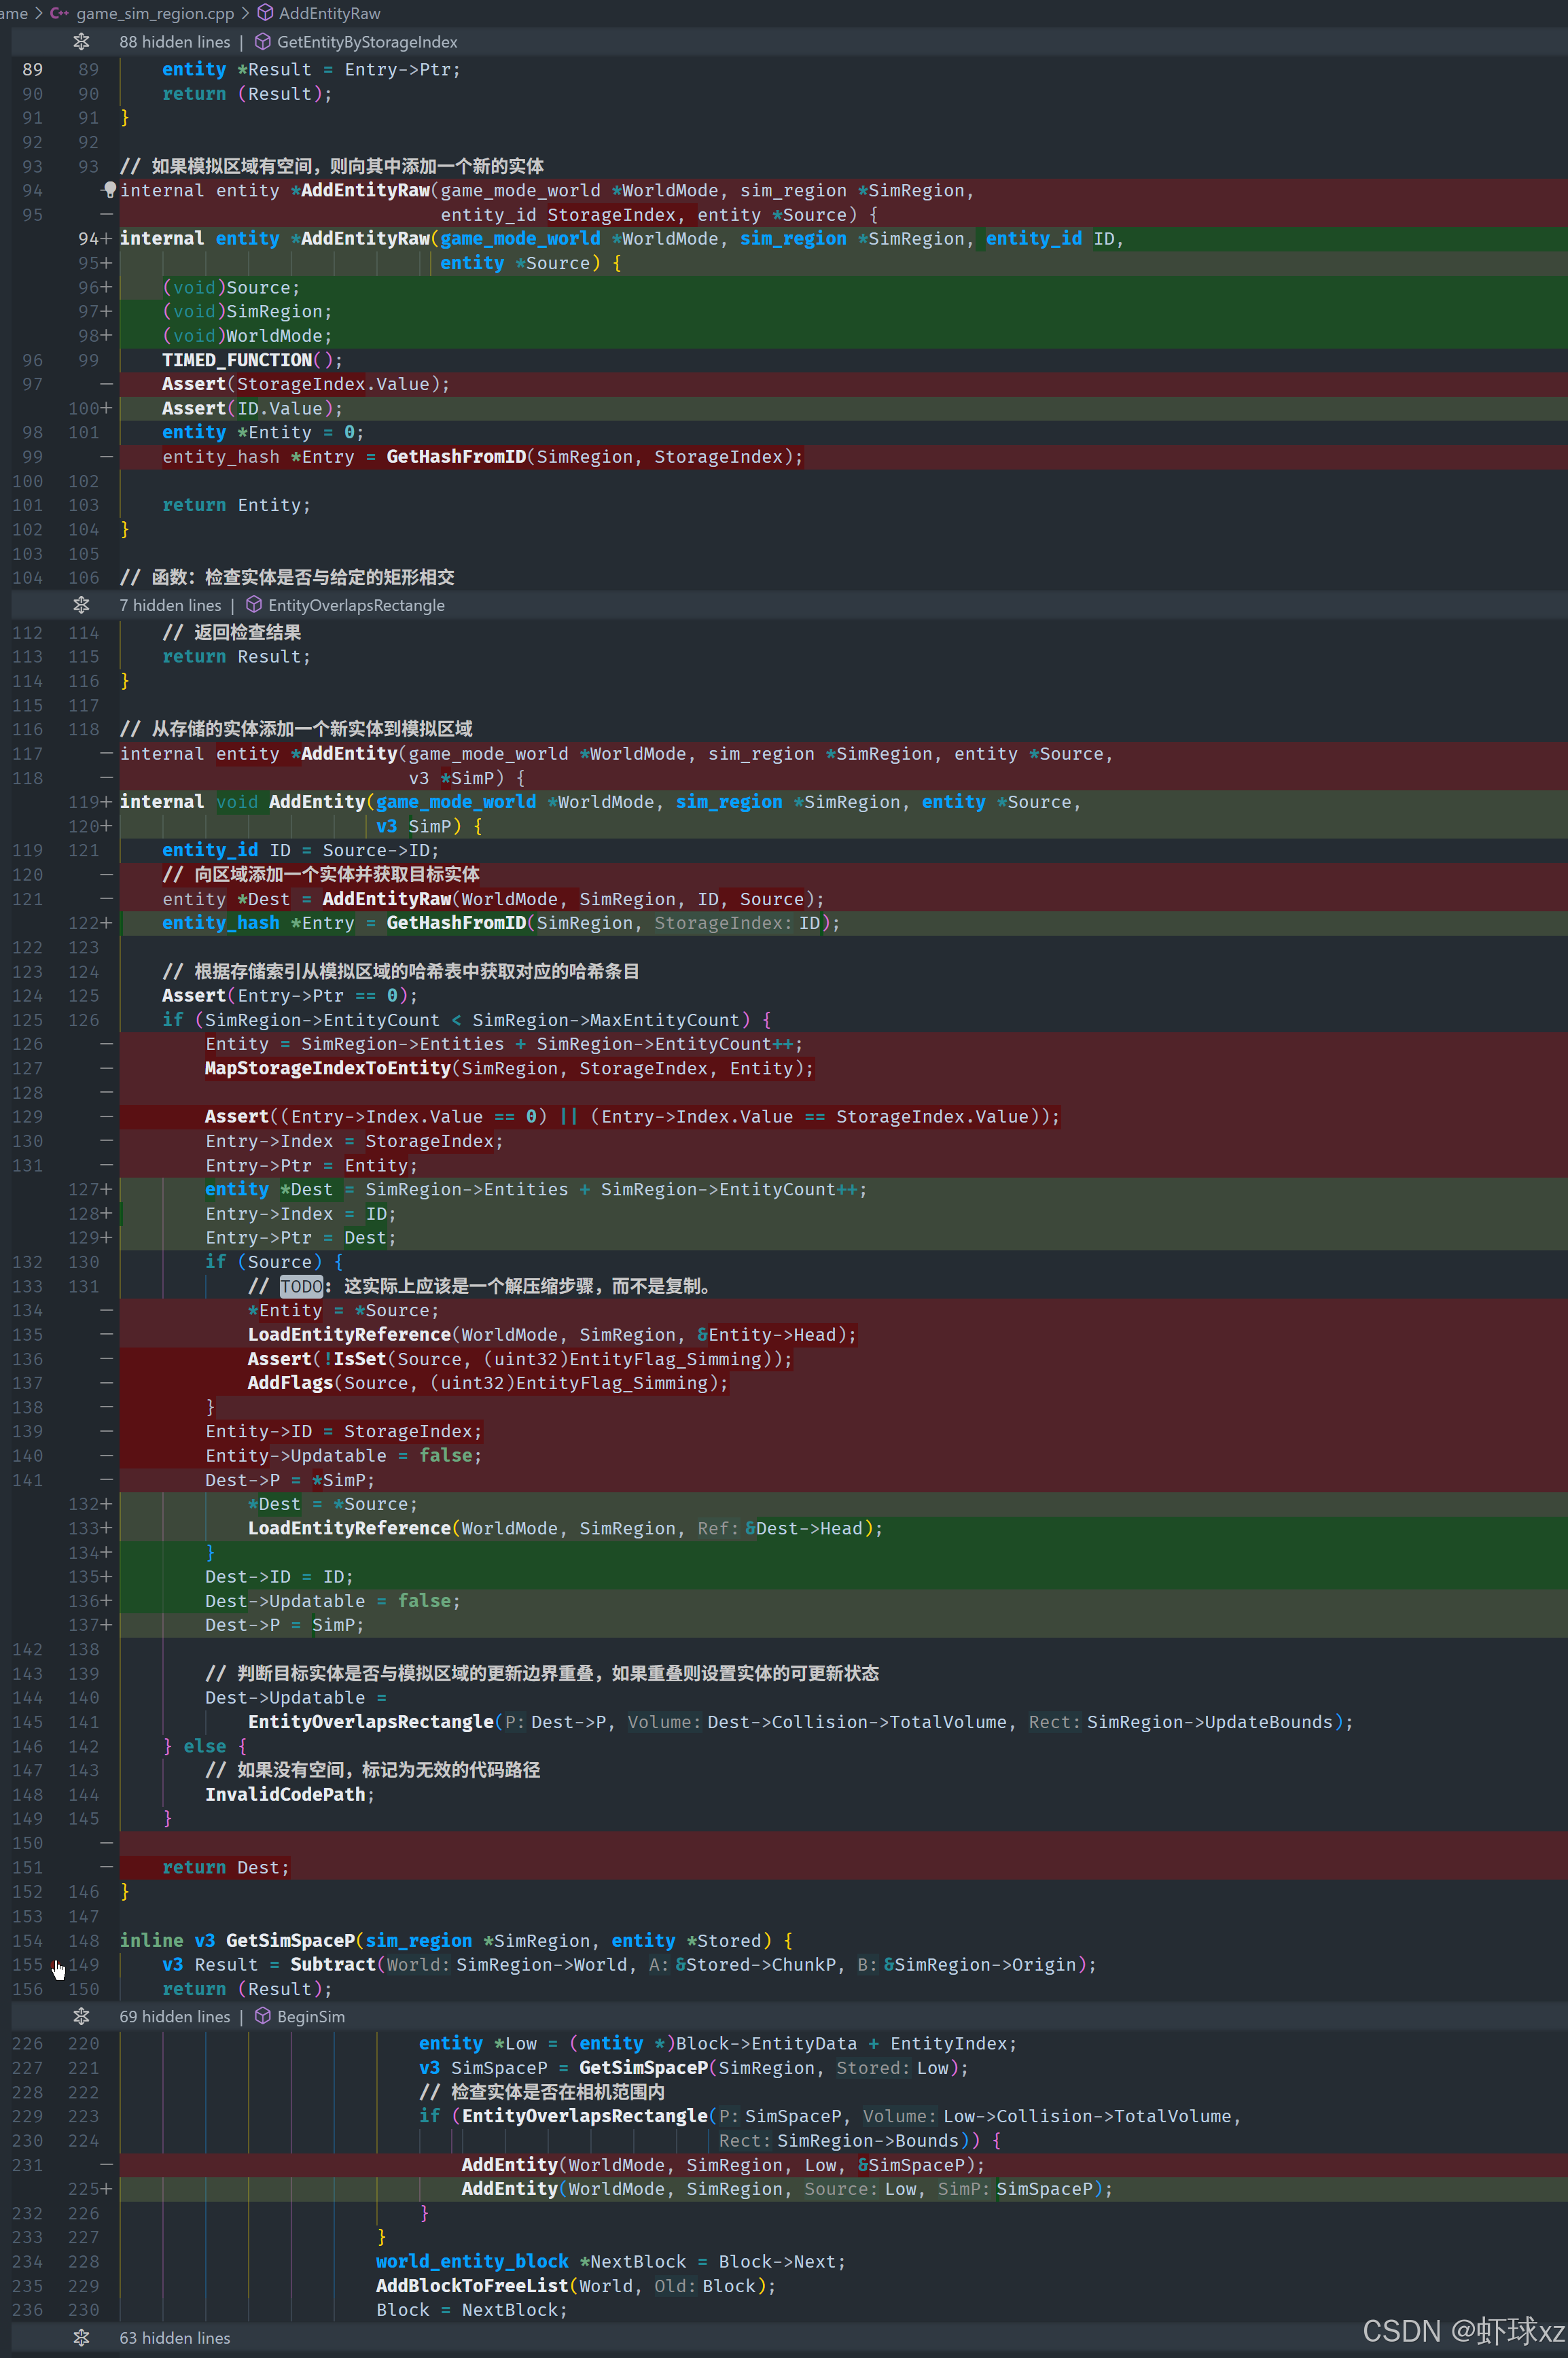
Task: Click the AddEntityRaw cube symbol icon in breadcrumb
Action: (266, 13)
